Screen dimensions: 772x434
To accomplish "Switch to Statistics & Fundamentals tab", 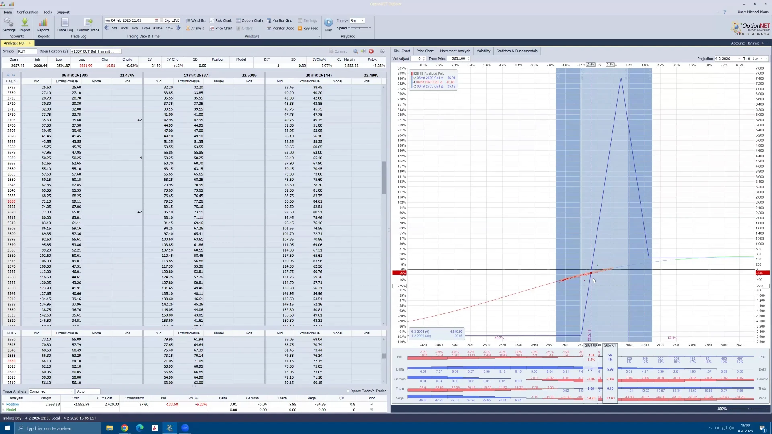I will click(517, 51).
